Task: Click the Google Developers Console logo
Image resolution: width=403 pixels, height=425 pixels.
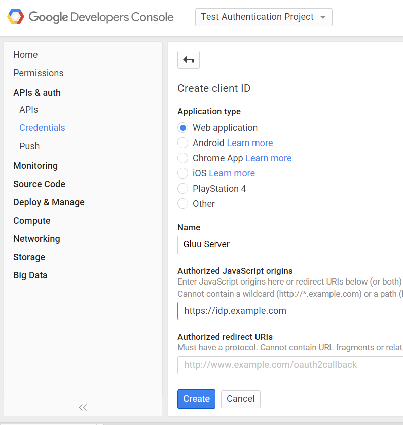Action: click(90, 17)
